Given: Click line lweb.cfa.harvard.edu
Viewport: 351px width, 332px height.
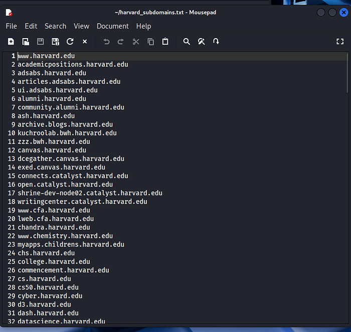Looking at the screenshot, I should (x=56, y=219).
